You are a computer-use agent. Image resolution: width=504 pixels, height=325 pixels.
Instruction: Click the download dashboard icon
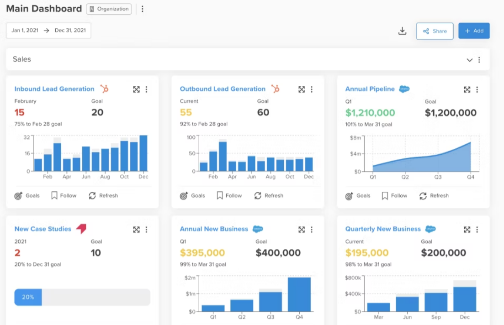402,31
